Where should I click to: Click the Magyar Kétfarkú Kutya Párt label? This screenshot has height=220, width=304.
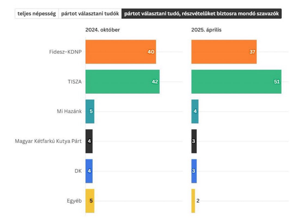point(49,141)
